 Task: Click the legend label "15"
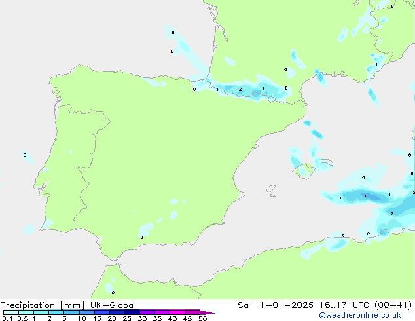pos(97,318)
